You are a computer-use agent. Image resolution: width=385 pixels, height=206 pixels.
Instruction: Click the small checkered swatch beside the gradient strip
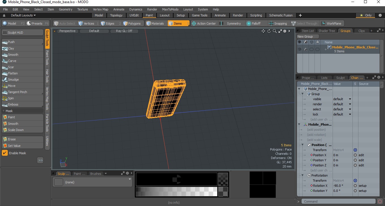click(x=223, y=192)
